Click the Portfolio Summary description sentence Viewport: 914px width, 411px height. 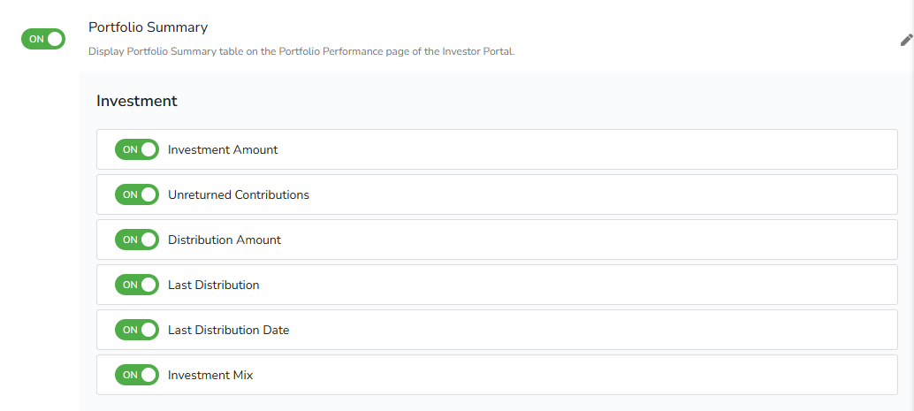301,51
